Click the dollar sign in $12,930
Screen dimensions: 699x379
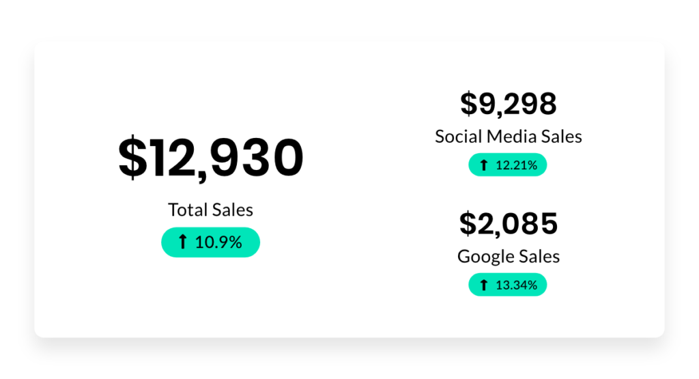[x=132, y=157]
